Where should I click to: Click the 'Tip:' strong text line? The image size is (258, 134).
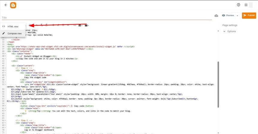click(x=78, y=111)
